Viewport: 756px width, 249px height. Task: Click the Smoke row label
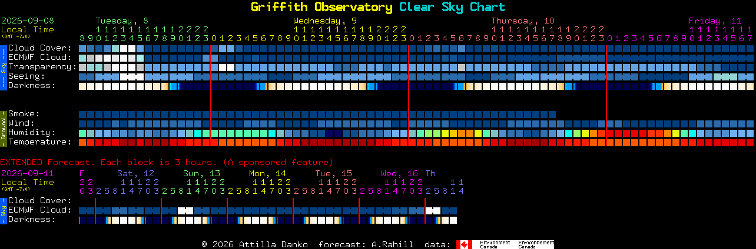pos(24,113)
